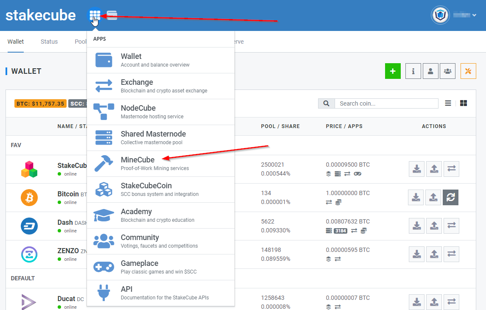The width and height of the screenshot is (486, 310).
Task: Select StakeCubeCoin in the Apps list
Action: point(161,190)
